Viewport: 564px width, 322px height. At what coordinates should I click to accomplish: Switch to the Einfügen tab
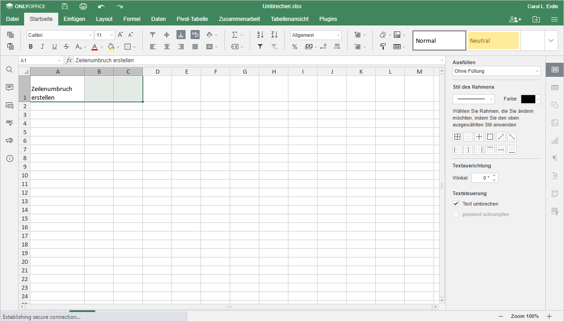click(x=75, y=19)
